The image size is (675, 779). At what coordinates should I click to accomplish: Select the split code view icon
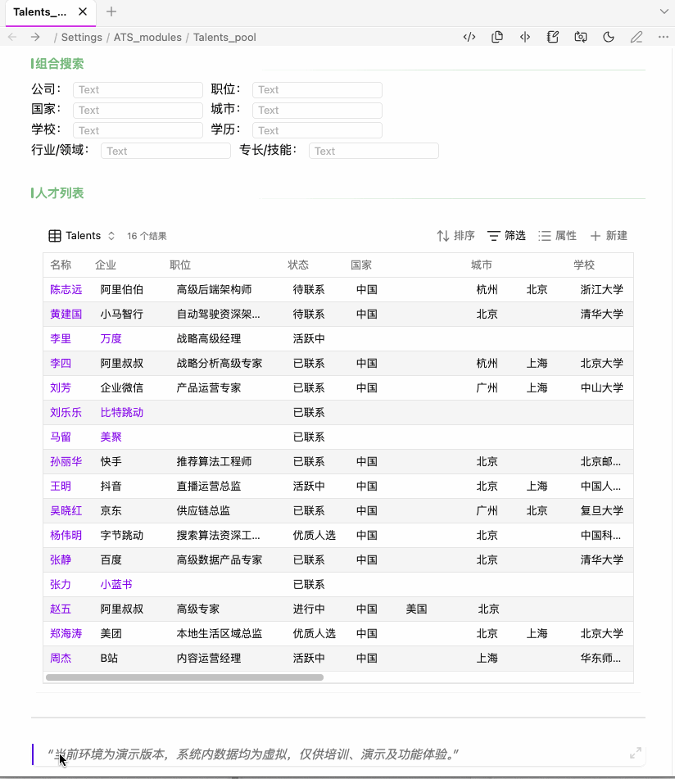(x=525, y=37)
